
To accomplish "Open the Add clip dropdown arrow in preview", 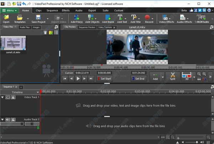I will [x=163, y=77].
